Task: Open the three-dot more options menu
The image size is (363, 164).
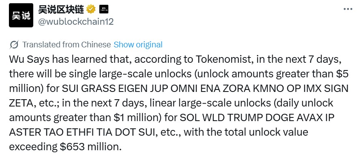Action: (348, 9)
